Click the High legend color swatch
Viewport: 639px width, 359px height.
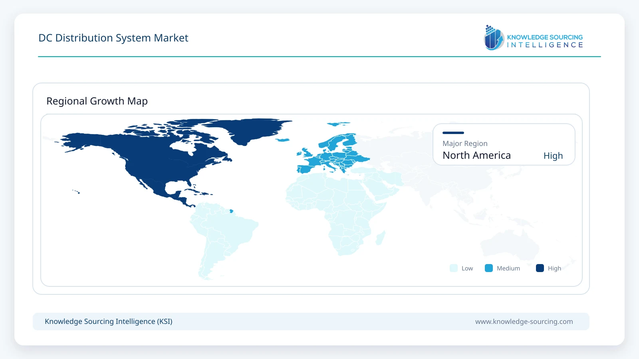(540, 268)
